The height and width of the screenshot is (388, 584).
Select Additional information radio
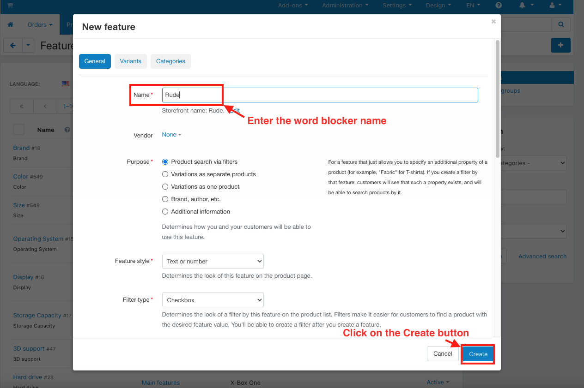point(165,212)
